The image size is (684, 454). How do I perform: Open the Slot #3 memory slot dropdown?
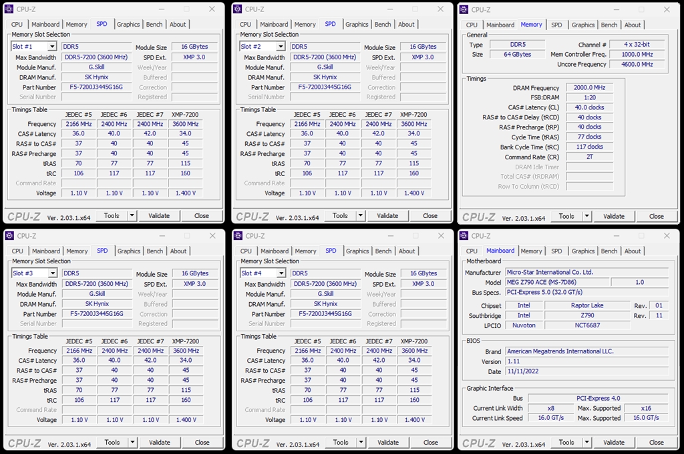tap(52, 273)
